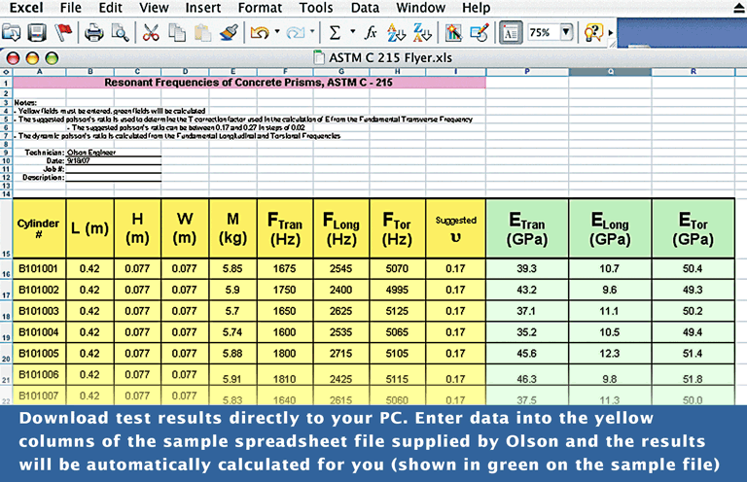Image resolution: width=747 pixels, height=482 pixels.
Task: Open the Redo history dropdown arrow
Action: coord(312,32)
